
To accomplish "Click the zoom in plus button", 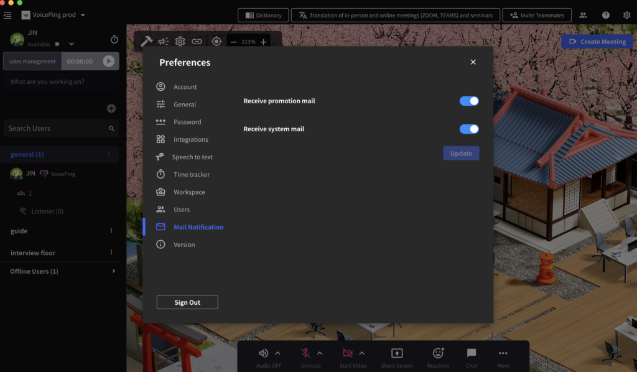I will click(264, 42).
